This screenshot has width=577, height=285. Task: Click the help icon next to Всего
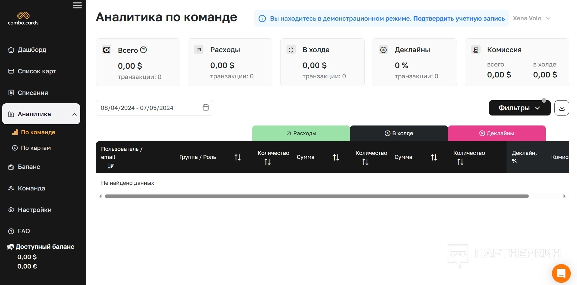pos(144,50)
